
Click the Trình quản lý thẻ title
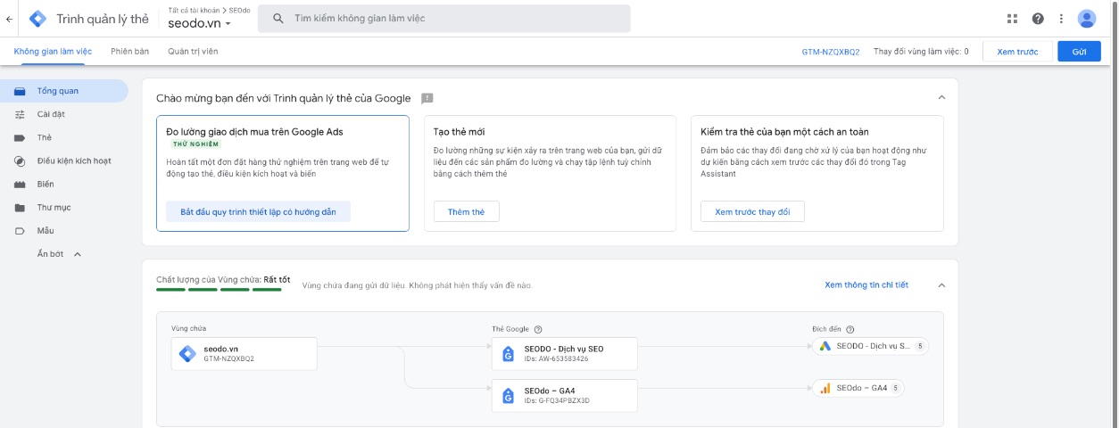pos(103,19)
